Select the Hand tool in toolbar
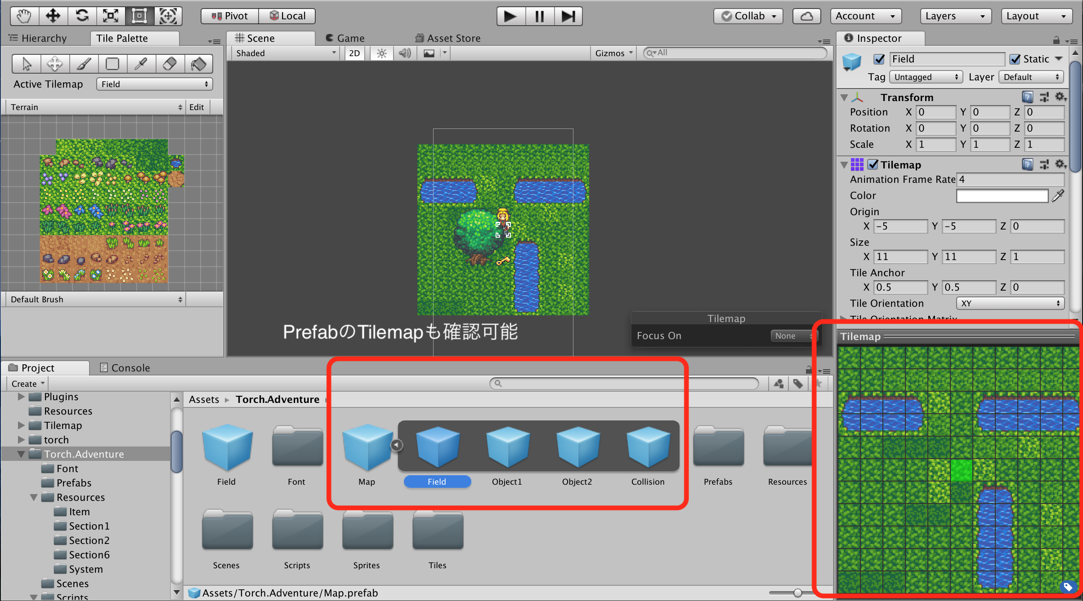 click(24, 16)
